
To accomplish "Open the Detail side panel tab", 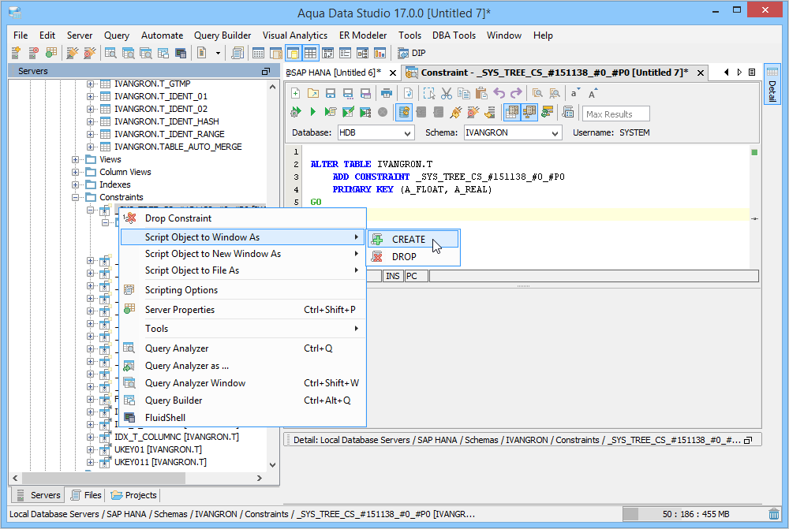I will pyautogui.click(x=772, y=84).
